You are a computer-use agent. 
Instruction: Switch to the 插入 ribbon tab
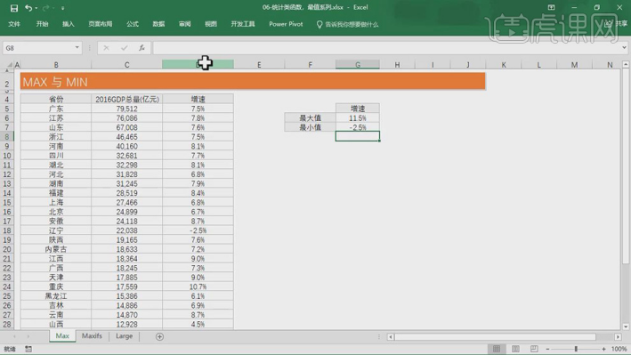(x=68, y=24)
